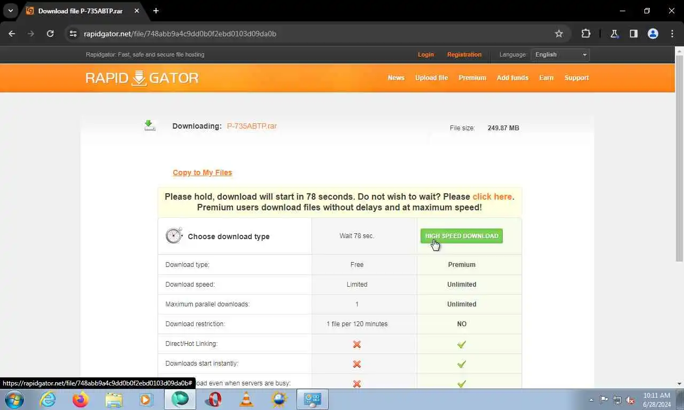Screen dimensions: 684x410
Task: Click the green download arrow file icon
Action: click(x=150, y=125)
